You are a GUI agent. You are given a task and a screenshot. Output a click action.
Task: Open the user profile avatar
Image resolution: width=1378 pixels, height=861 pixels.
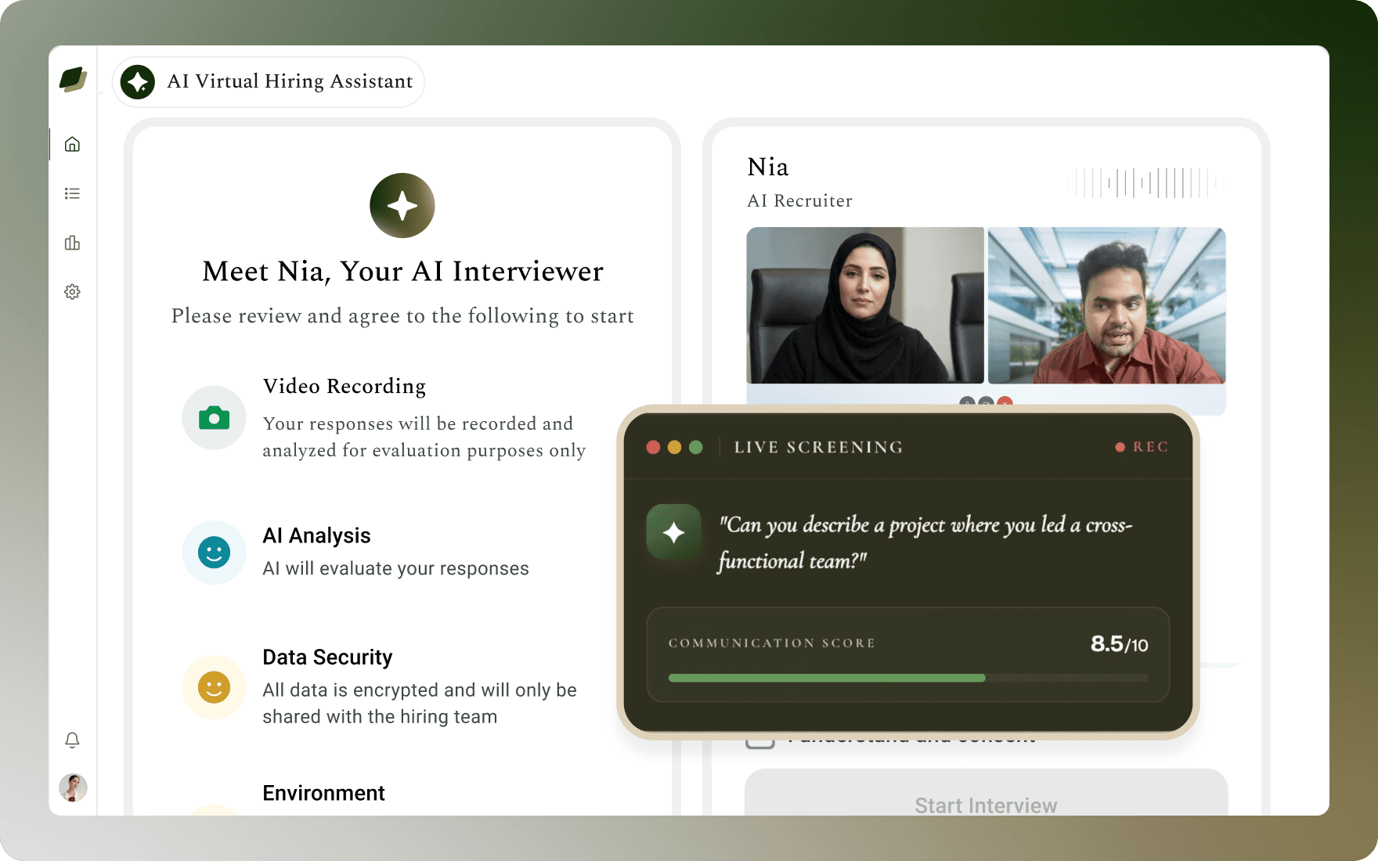[x=73, y=787]
